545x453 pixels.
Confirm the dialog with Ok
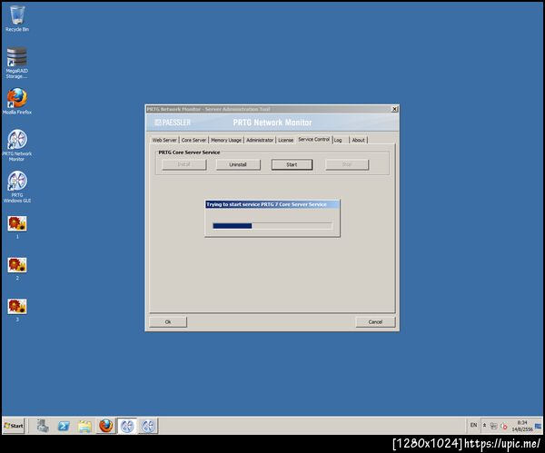(x=168, y=322)
